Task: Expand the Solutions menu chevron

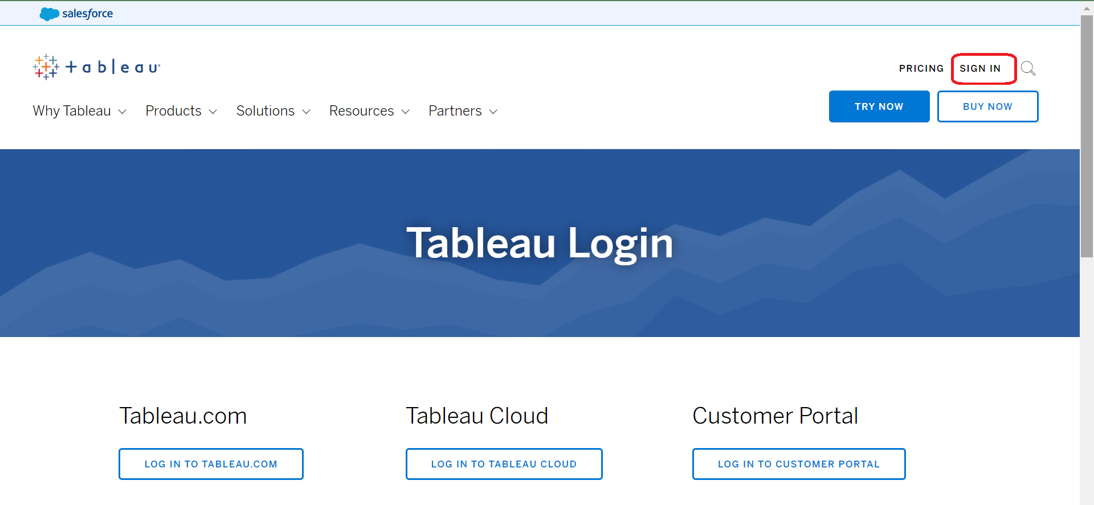Action: 306,112
